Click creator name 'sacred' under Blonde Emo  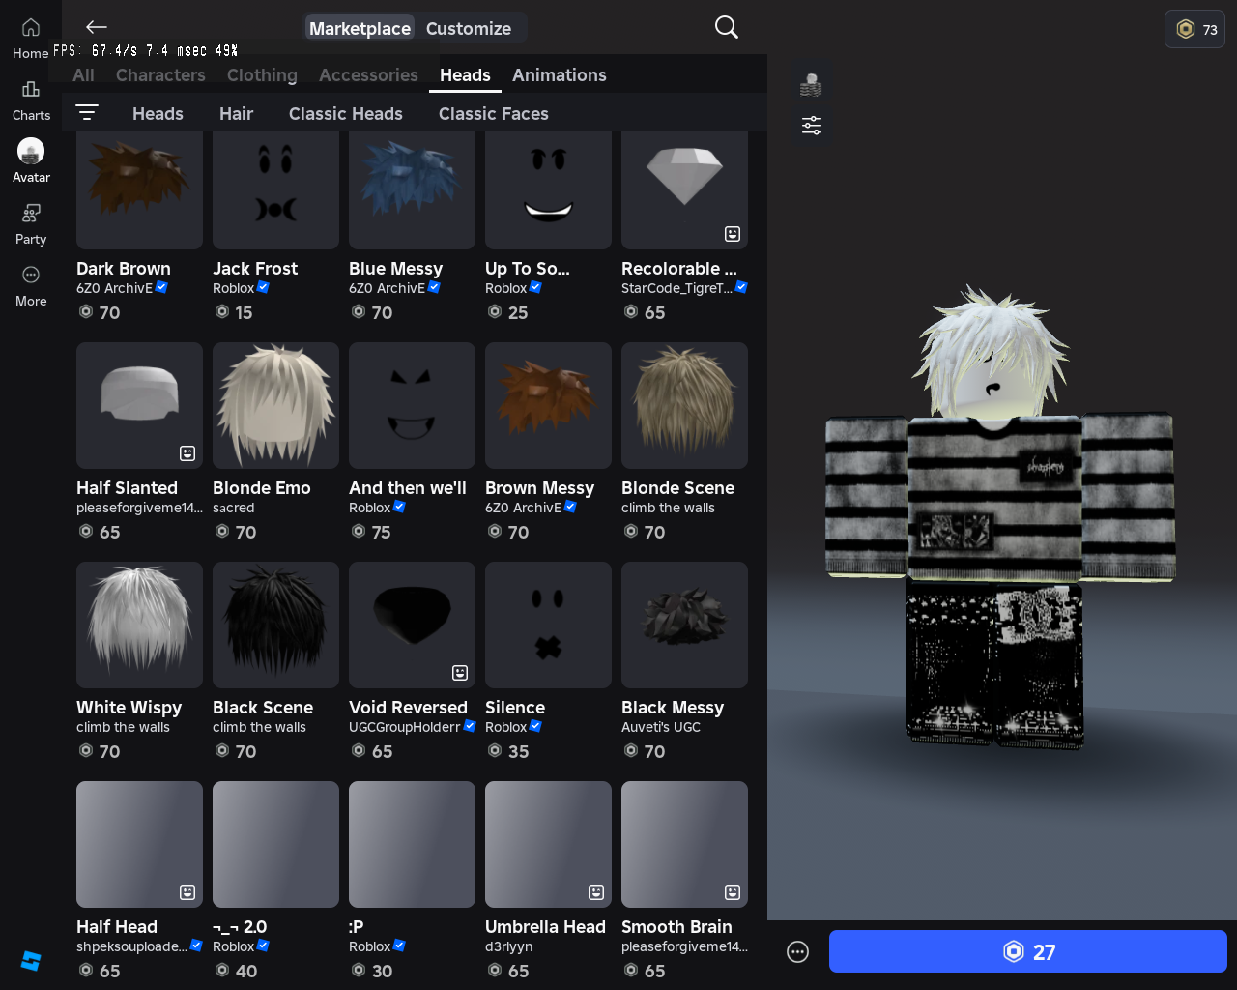tap(234, 508)
